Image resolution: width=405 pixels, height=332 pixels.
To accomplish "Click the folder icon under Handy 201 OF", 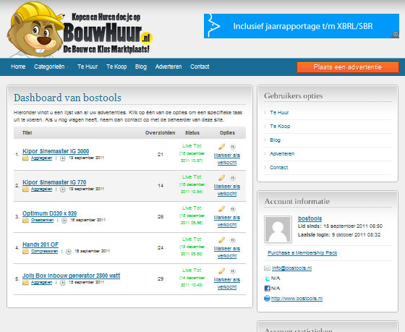I will [x=25, y=252].
